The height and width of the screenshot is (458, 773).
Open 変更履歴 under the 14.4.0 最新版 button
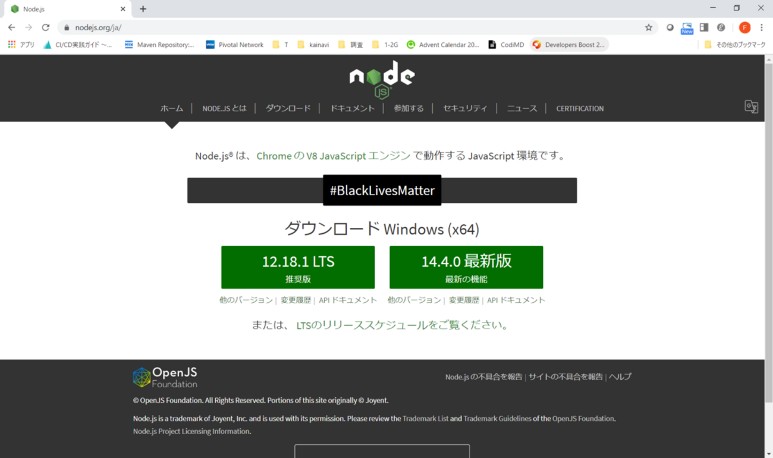coord(464,300)
